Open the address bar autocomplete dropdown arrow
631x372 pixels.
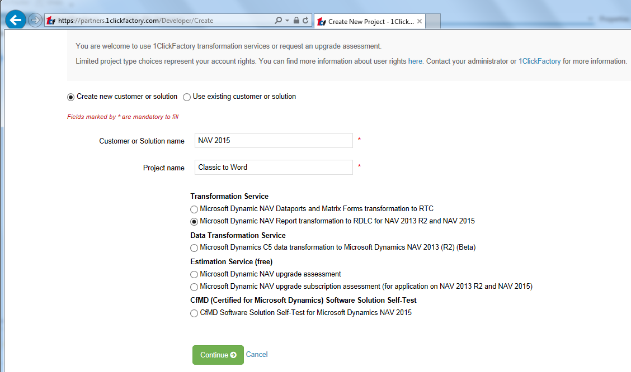click(288, 21)
